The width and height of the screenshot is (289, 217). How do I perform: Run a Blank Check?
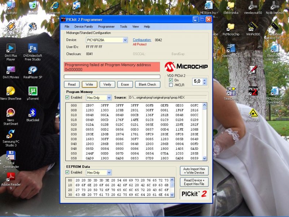pos(147,85)
